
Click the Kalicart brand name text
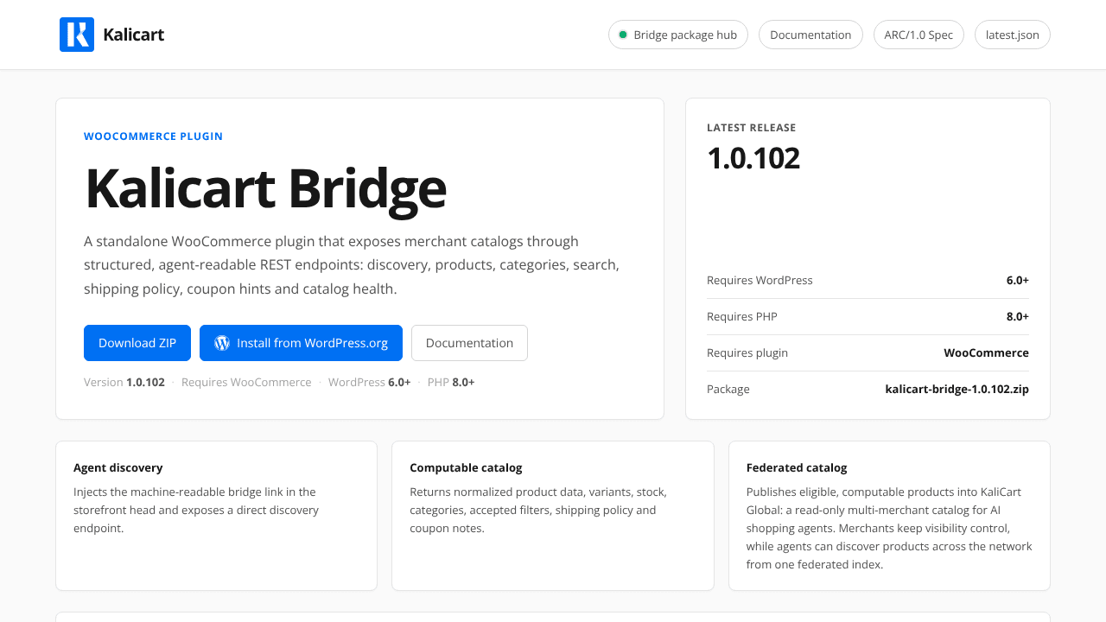[134, 35]
